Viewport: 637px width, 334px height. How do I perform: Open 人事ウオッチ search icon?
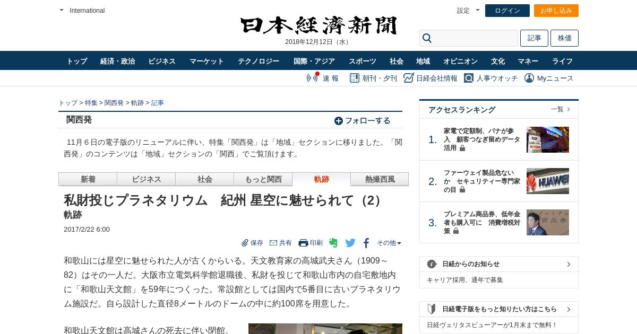click(x=469, y=78)
